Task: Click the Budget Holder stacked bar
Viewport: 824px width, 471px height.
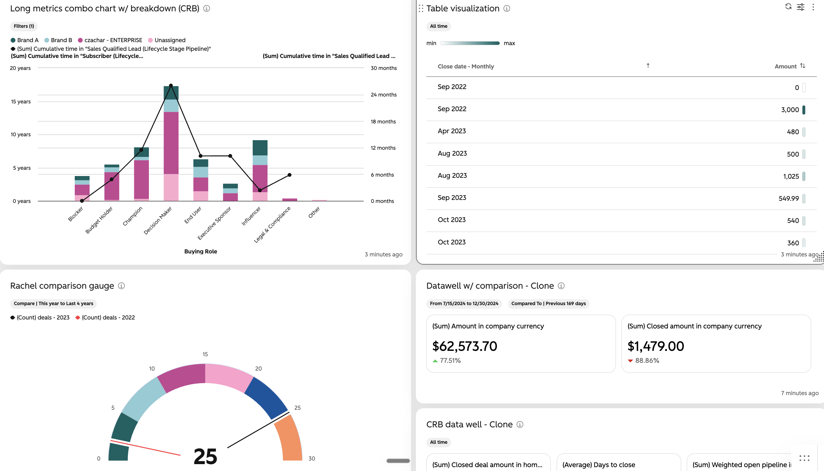Action: click(112, 183)
